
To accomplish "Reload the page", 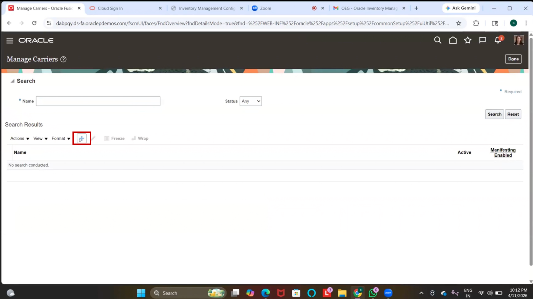I will [x=34, y=23].
